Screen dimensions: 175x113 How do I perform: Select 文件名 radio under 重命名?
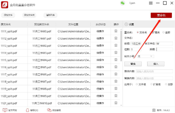[138, 32]
